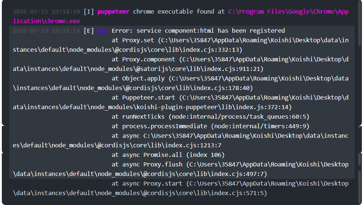Click the Proxy.set stack trace line

[180, 45]
